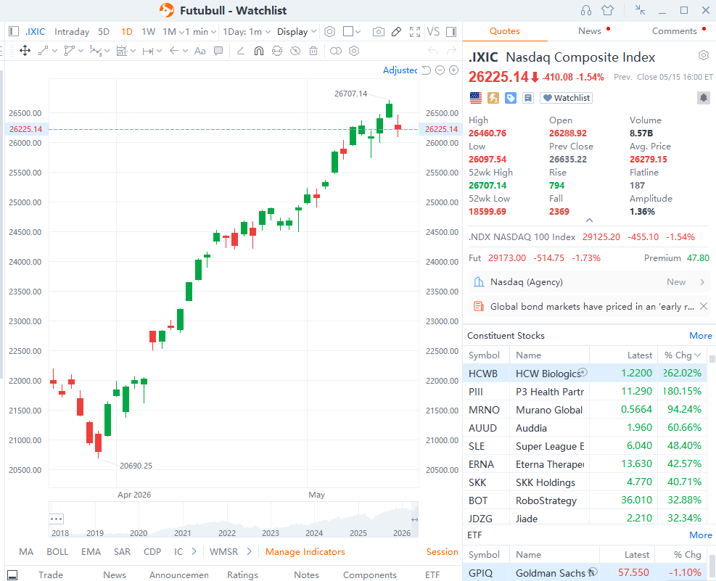Select the pencil drawing tool icon
This screenshot has width=716, height=581.
(396, 31)
